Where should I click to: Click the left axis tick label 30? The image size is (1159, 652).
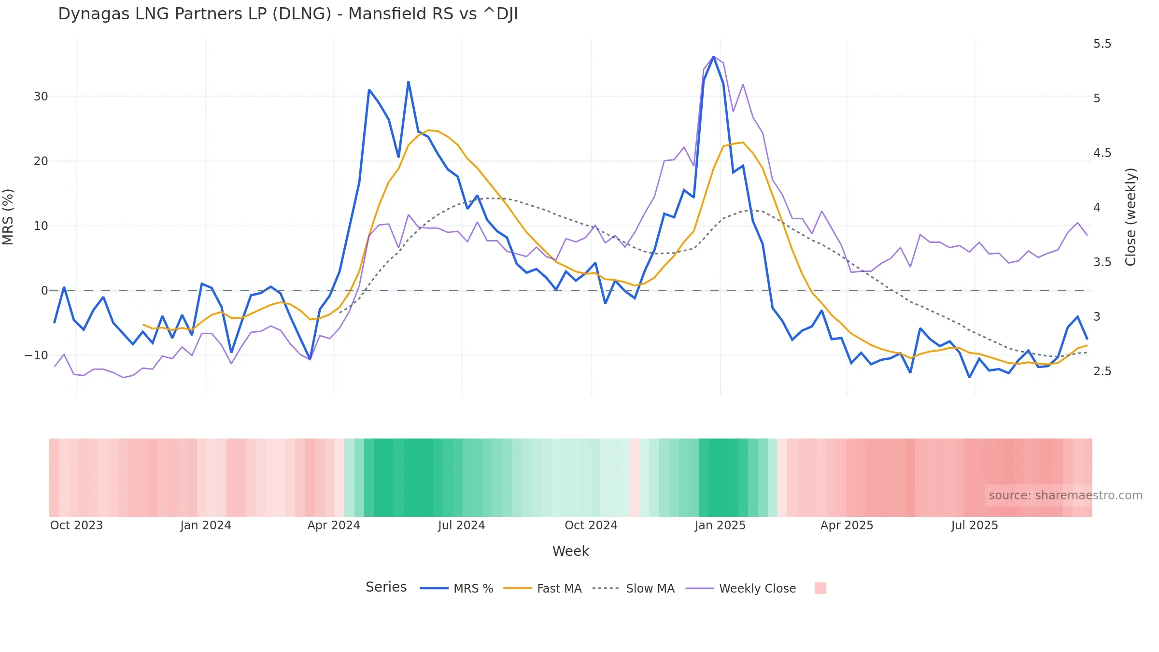(41, 97)
